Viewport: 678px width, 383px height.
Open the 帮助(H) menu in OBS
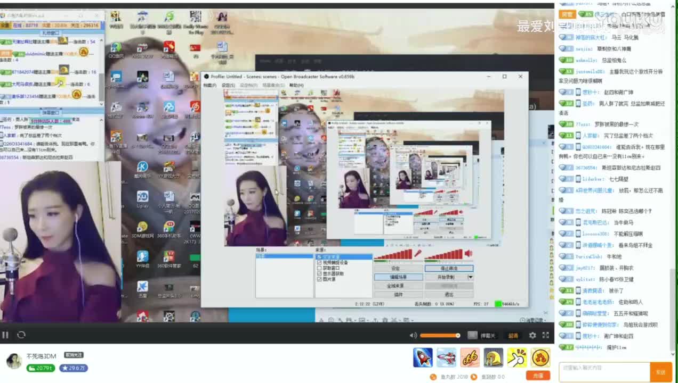[x=296, y=85]
